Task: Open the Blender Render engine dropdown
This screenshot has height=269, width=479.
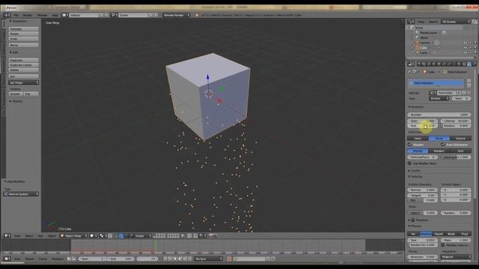Action: tap(177, 15)
